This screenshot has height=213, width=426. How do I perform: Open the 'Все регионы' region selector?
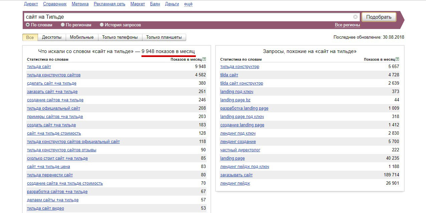[x=347, y=25]
